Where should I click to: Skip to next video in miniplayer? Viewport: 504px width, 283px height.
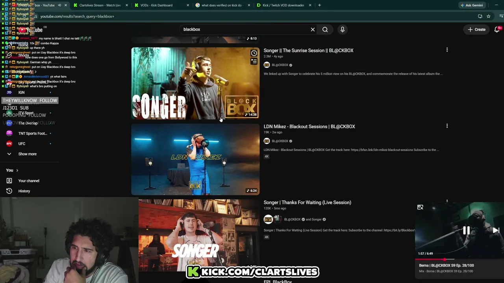(496, 230)
